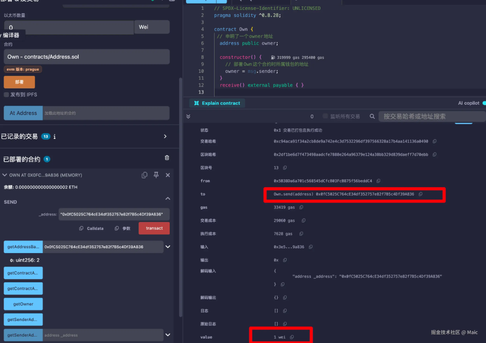Image resolution: width=486 pixels, height=343 pixels.
Task: Focus the load contract at address field
Action: (106, 113)
